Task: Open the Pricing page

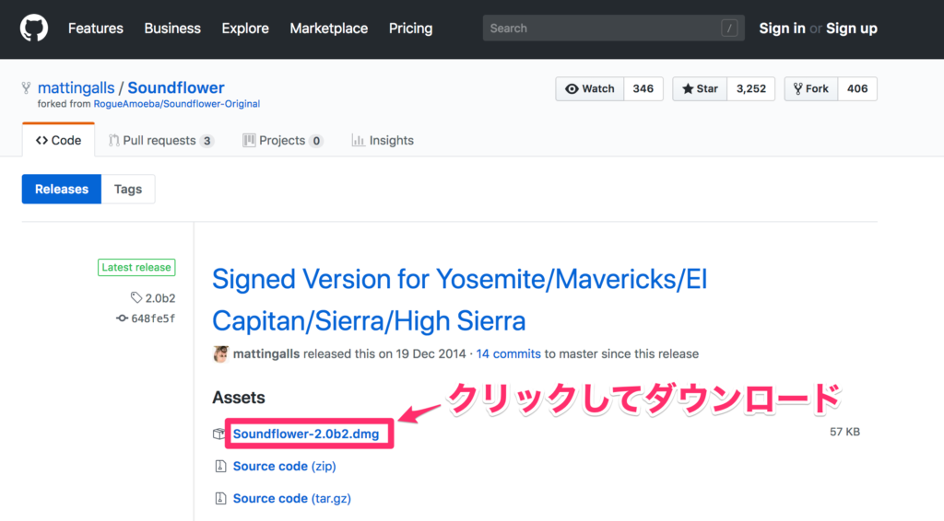Action: [410, 29]
